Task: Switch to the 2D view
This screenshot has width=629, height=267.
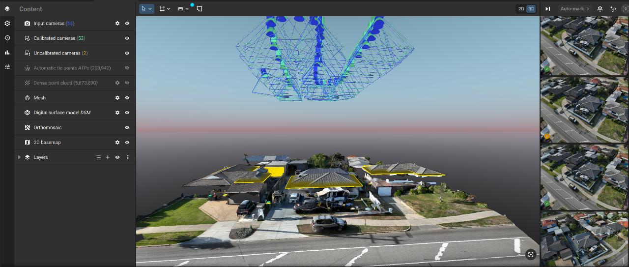Action: coord(521,9)
